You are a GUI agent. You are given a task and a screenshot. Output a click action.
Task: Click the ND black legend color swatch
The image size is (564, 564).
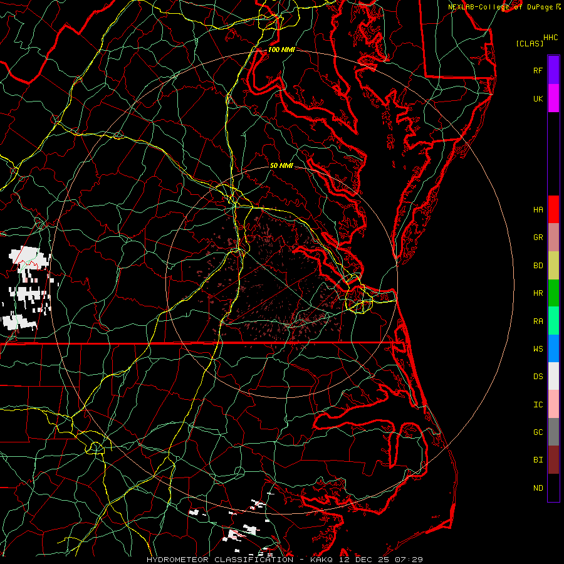553,488
